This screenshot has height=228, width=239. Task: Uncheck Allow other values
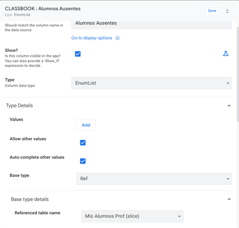(82, 143)
